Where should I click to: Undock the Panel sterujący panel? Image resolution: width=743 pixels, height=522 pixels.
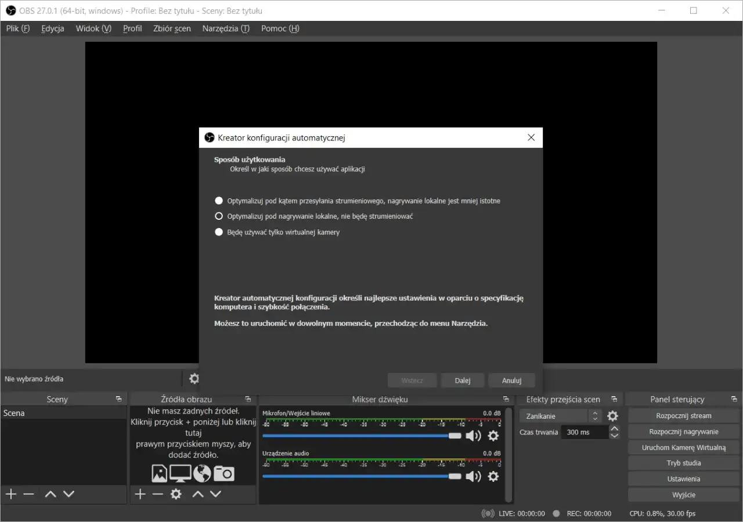coord(734,399)
